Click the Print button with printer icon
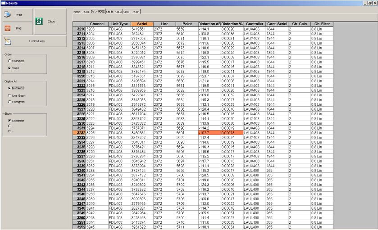This screenshot has height=230, width=378. click(18, 15)
